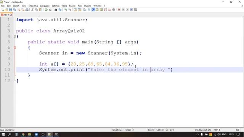244x137 pixels.
Task: Open the Windows Start menu
Action: click(3, 134)
